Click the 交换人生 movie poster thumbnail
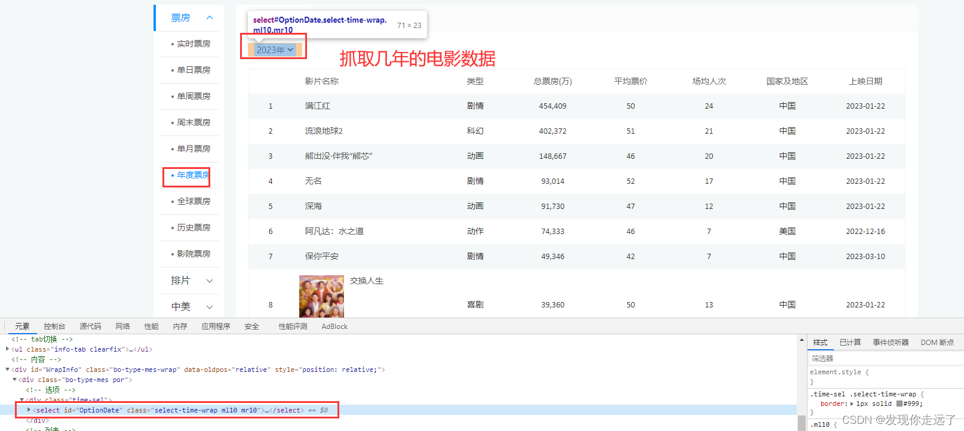The height and width of the screenshot is (431, 964). 321,296
